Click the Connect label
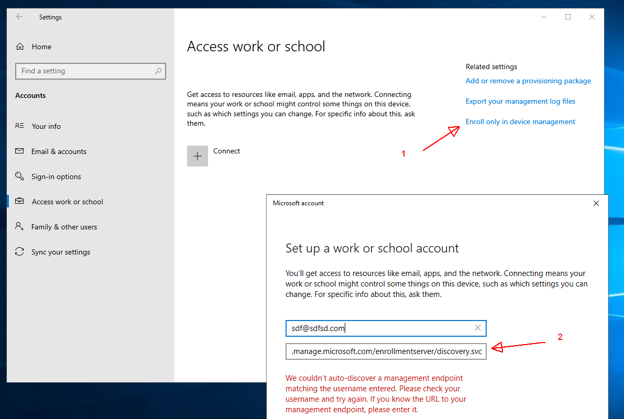This screenshot has width=624, height=419. tap(226, 151)
